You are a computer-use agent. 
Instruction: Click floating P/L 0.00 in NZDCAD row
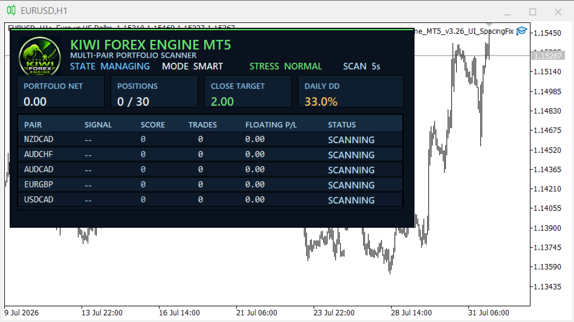click(x=255, y=139)
